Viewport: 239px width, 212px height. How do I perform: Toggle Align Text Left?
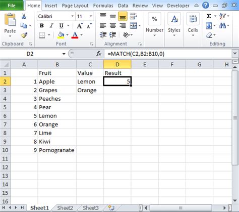(103, 26)
